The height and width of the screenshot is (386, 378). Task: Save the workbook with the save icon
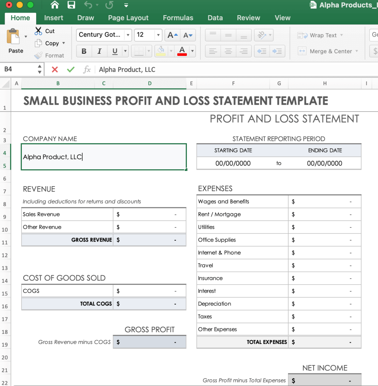tap(71, 5)
